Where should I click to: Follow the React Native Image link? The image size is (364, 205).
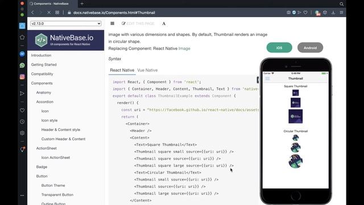[x=184, y=48]
